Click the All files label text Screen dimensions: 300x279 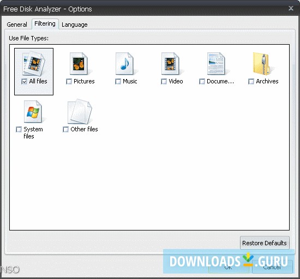[38, 81]
